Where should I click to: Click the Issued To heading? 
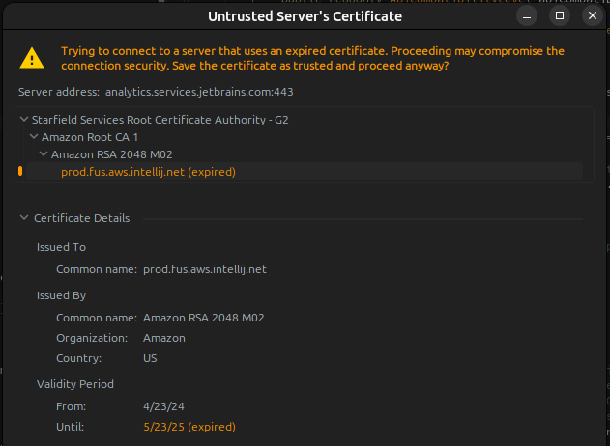(61, 247)
